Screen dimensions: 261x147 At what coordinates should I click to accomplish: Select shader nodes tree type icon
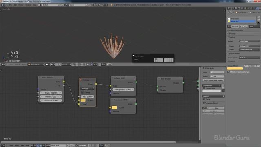[x=38, y=145]
